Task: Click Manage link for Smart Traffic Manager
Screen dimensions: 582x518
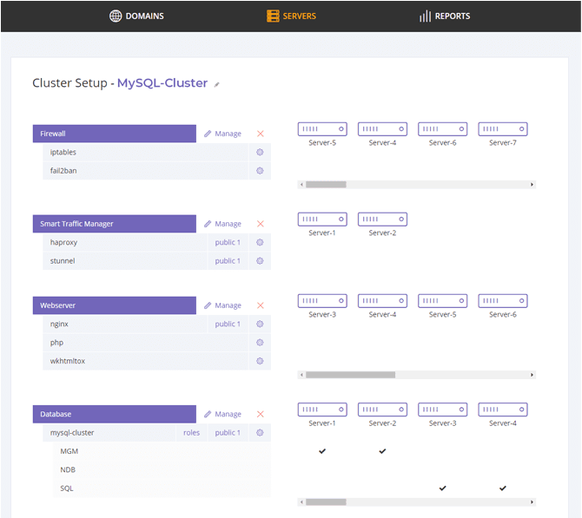Action: pyautogui.click(x=223, y=224)
